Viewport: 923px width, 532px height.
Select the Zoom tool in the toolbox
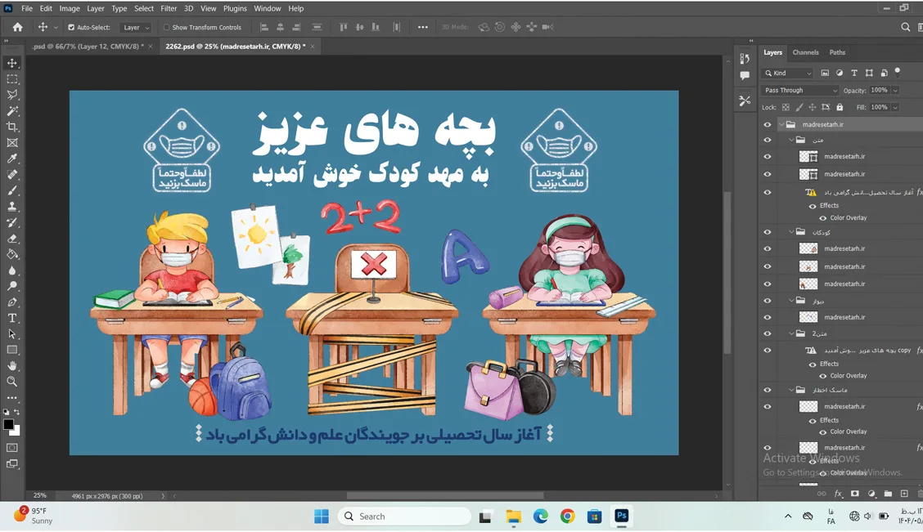click(11, 382)
